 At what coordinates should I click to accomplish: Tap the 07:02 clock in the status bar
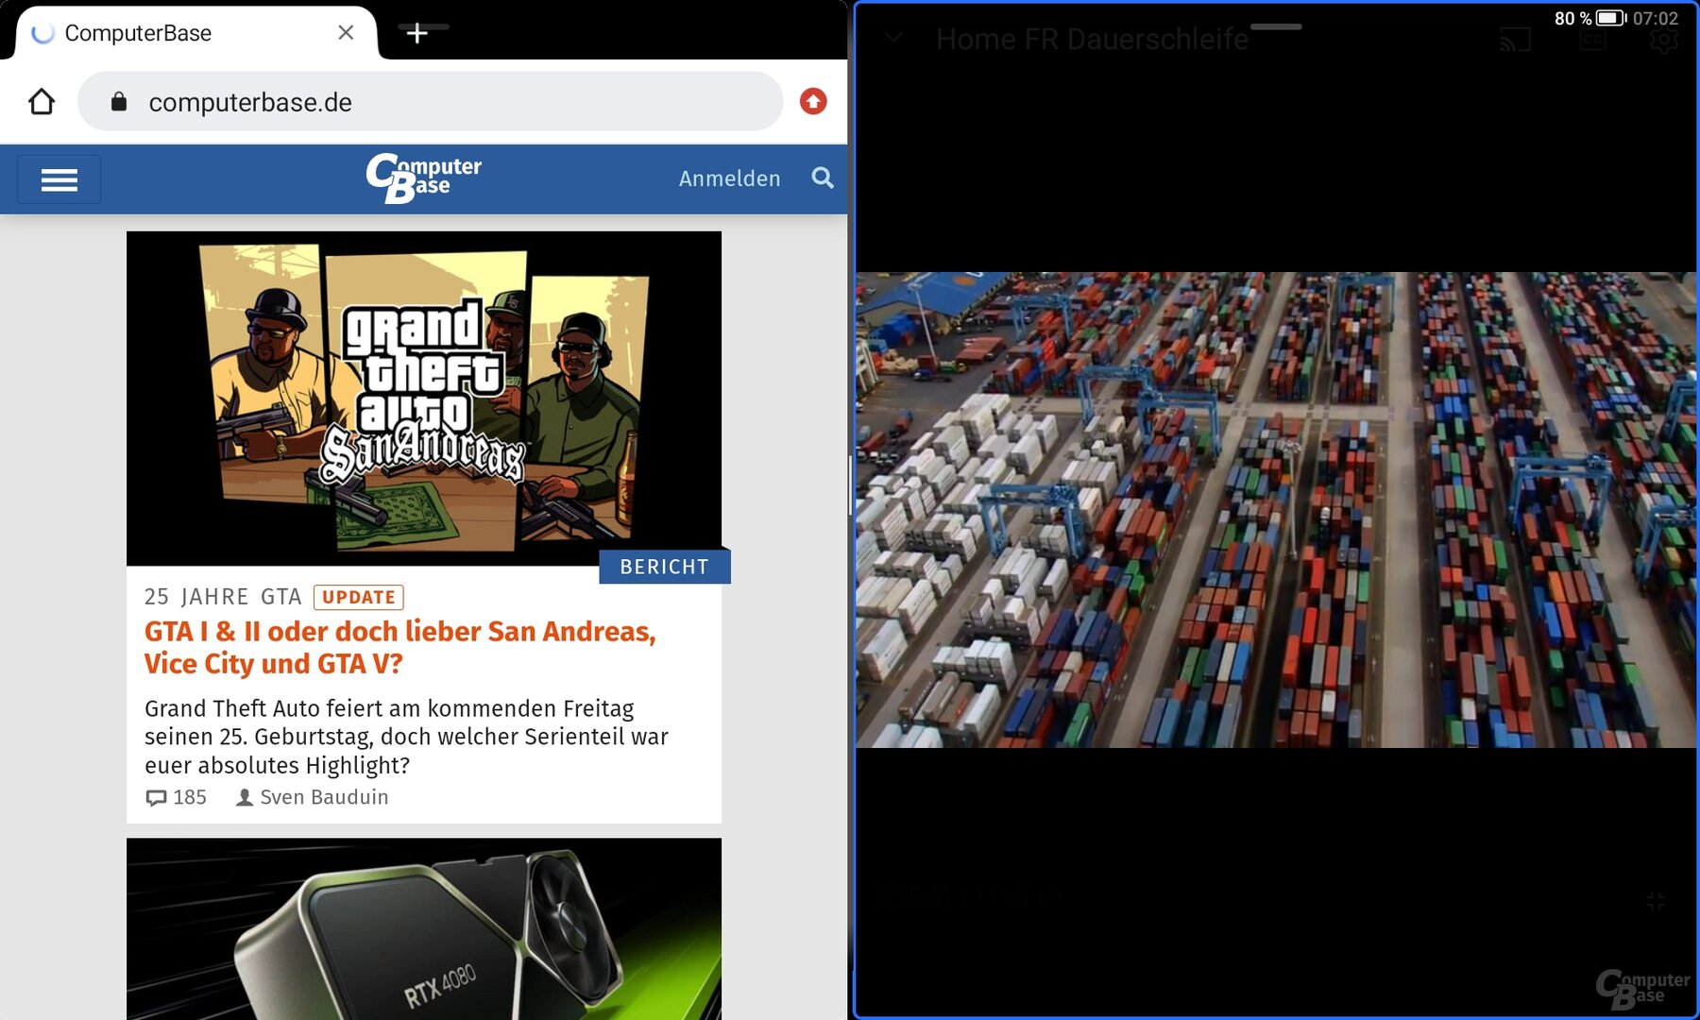coord(1656,18)
